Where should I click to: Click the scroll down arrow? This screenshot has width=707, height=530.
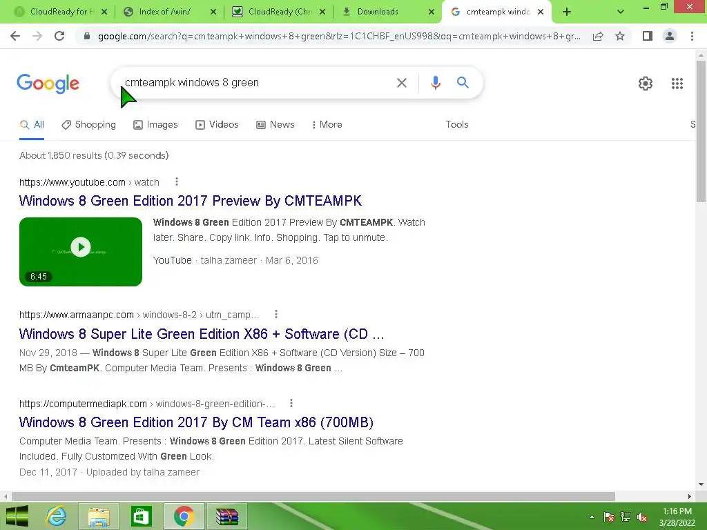click(701, 484)
